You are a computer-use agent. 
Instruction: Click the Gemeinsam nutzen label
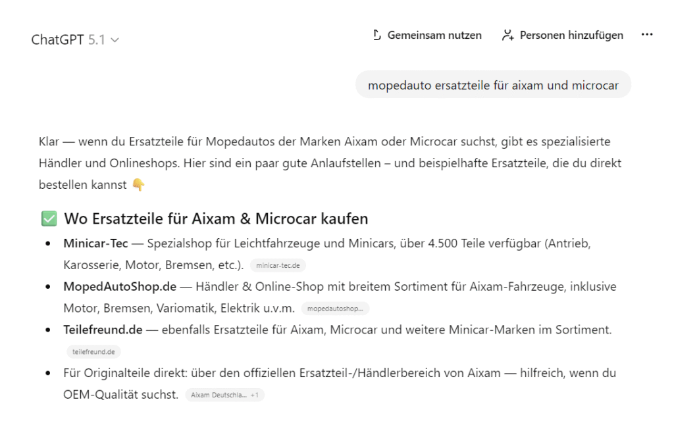tap(434, 36)
